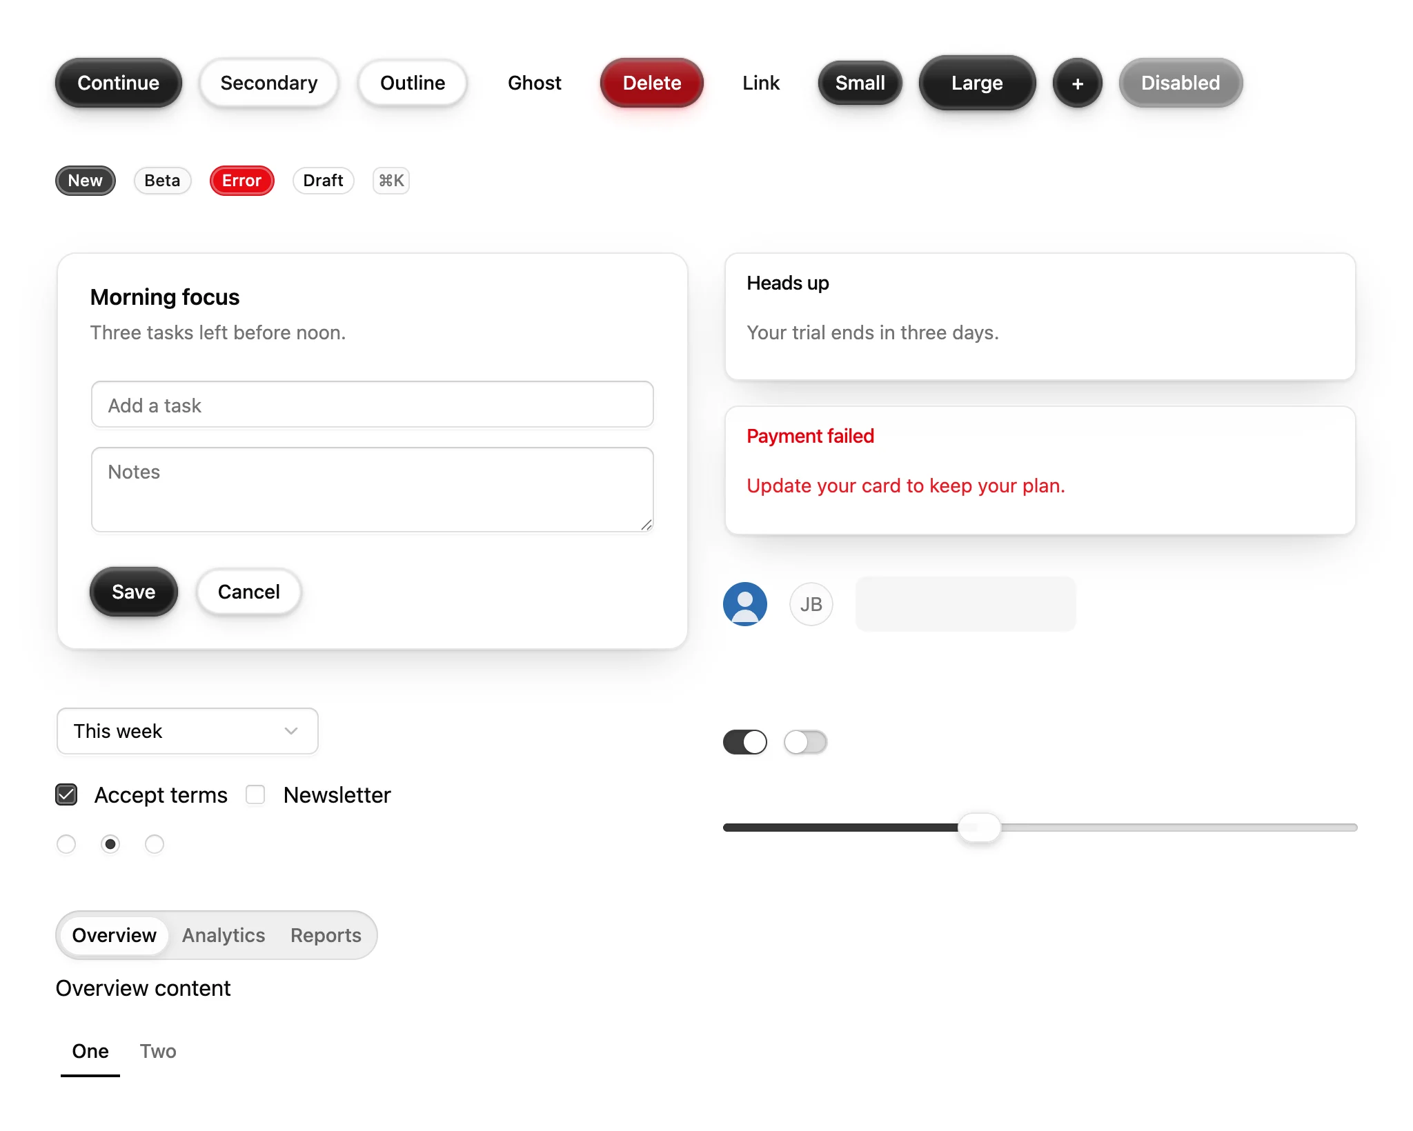This screenshot has width=1413, height=1131.
Task: Click the plus icon button
Action: point(1077,83)
